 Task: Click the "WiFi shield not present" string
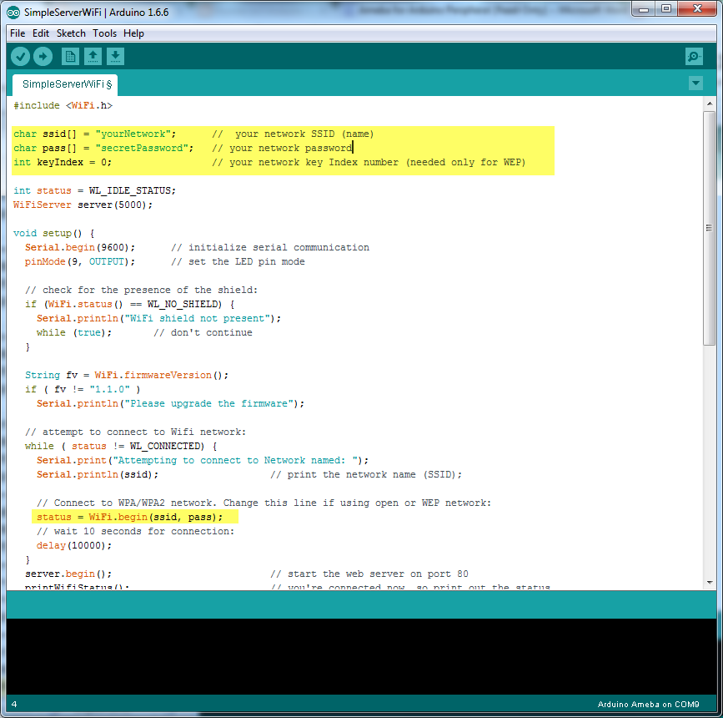click(198, 319)
